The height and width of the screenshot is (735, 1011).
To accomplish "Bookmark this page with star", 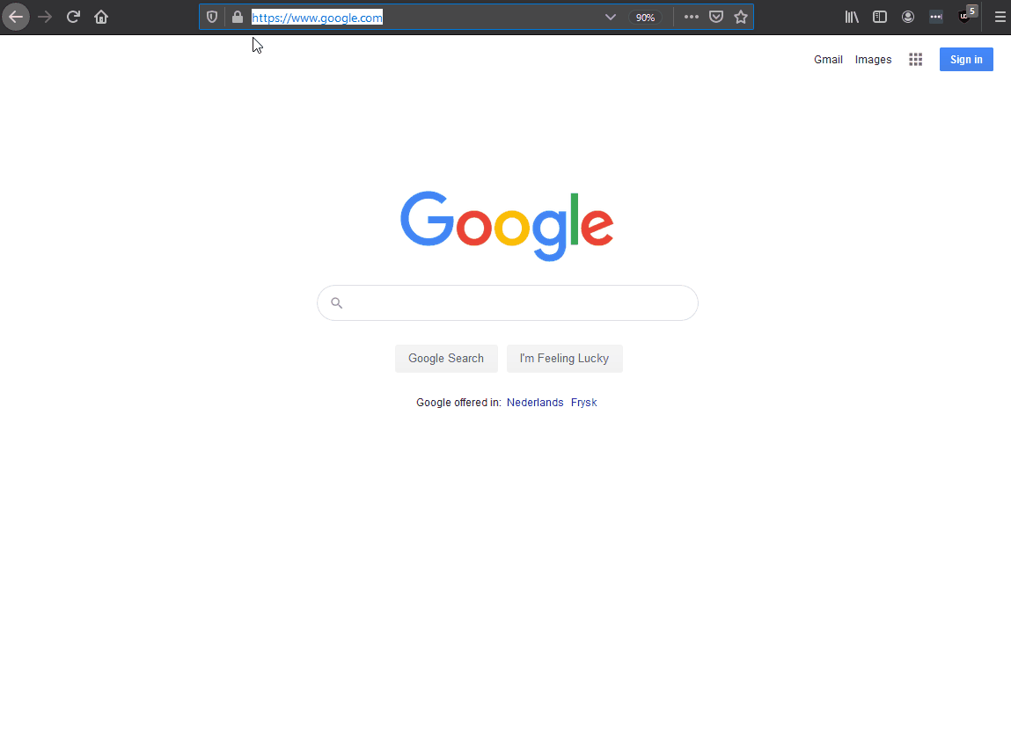I will (741, 17).
